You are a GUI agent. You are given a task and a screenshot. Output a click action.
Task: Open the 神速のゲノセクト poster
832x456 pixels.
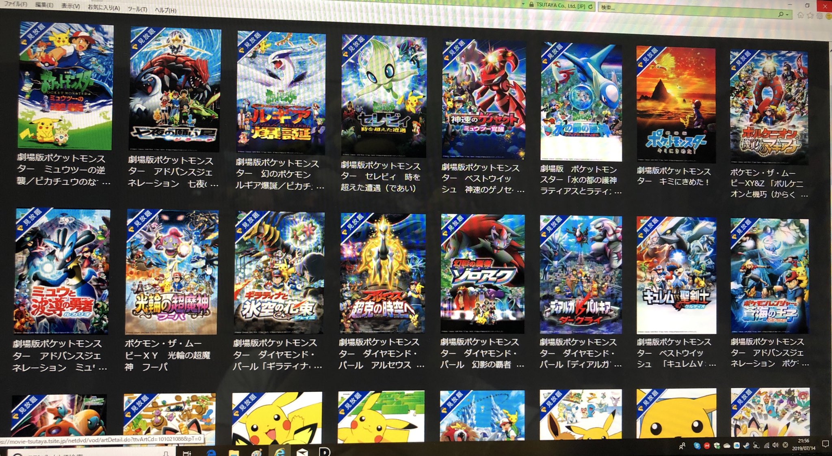(483, 99)
